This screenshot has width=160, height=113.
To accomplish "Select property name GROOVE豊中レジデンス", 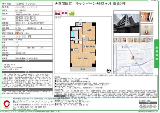I will pyautogui.click(x=26, y=7).
